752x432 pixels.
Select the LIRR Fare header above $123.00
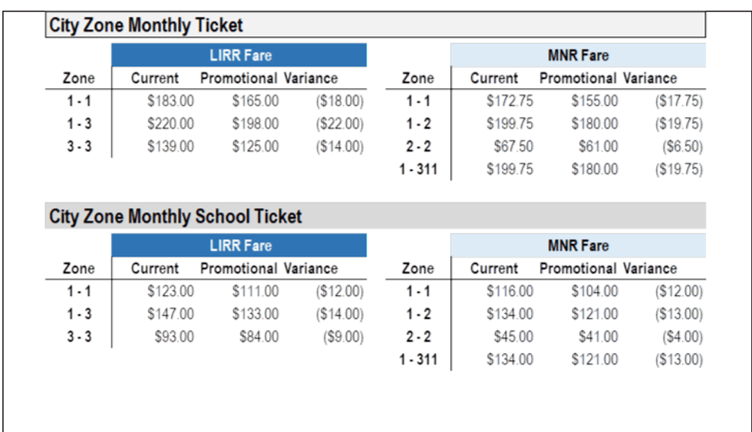tap(240, 246)
